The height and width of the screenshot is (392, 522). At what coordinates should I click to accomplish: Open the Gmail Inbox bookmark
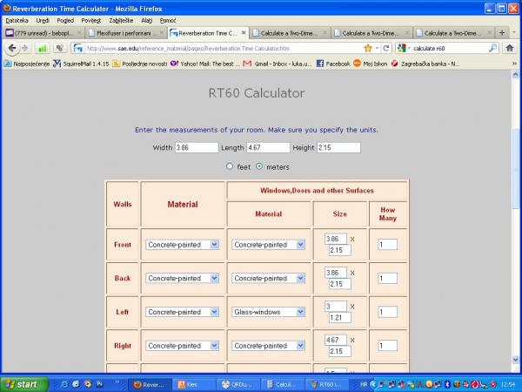tap(277, 64)
